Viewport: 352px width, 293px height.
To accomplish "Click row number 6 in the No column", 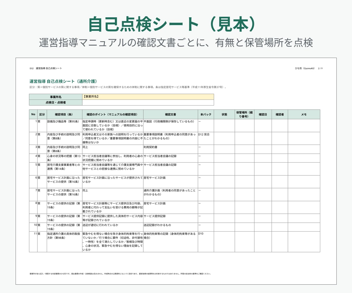I will pos(33,182).
